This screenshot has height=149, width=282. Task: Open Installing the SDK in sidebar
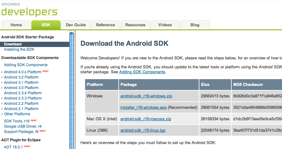19,49
